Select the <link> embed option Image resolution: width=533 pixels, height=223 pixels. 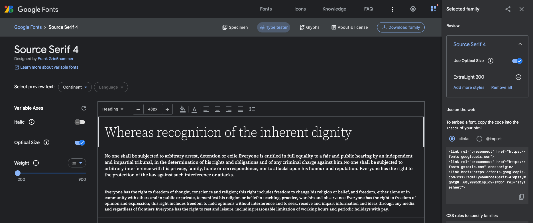[x=452, y=139]
